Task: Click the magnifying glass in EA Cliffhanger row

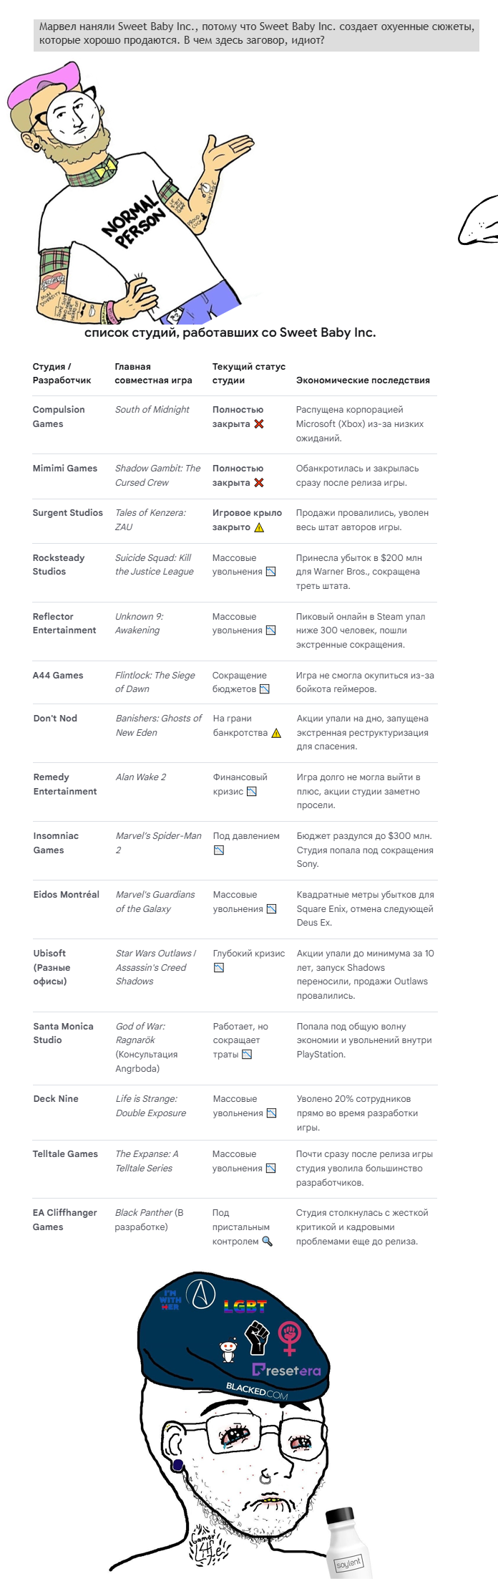Action: 268,1242
